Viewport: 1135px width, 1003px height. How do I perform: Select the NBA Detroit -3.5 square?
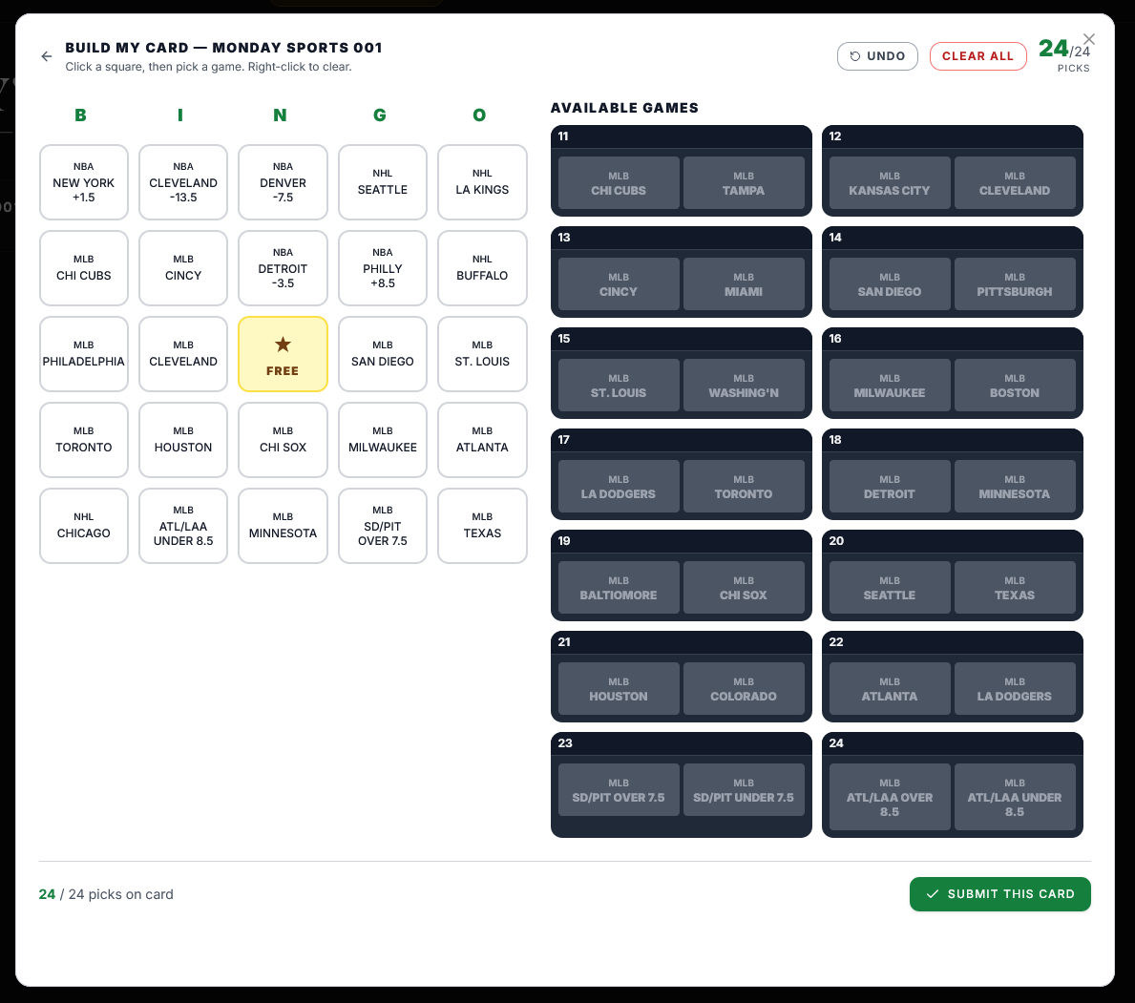pos(283,268)
